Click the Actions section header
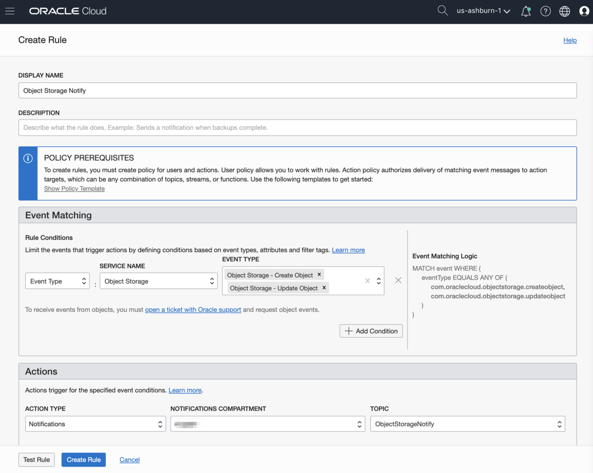The image size is (593, 473). (297, 371)
